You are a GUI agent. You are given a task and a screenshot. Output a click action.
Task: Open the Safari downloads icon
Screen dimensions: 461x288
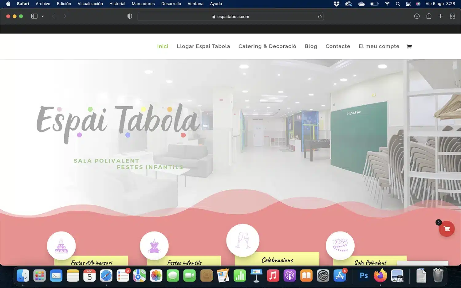(417, 16)
